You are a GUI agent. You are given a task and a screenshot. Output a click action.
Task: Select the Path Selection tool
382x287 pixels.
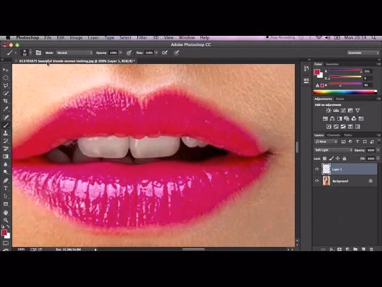click(5, 196)
